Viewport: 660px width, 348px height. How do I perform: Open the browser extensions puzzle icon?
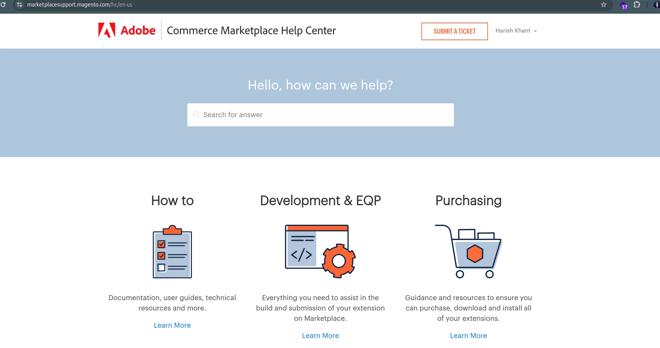tap(637, 5)
